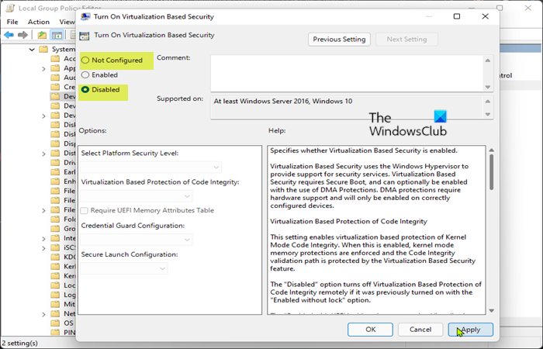Open the Action menu

pos(39,22)
